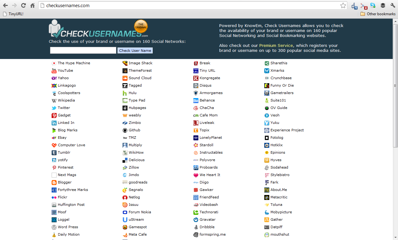Click the Check User Name button
The width and height of the screenshot is (398, 240).
tap(135, 50)
